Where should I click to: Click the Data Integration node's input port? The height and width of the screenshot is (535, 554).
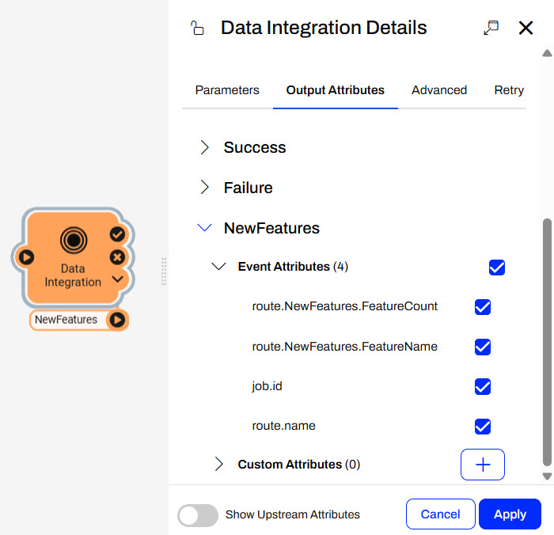(25, 257)
